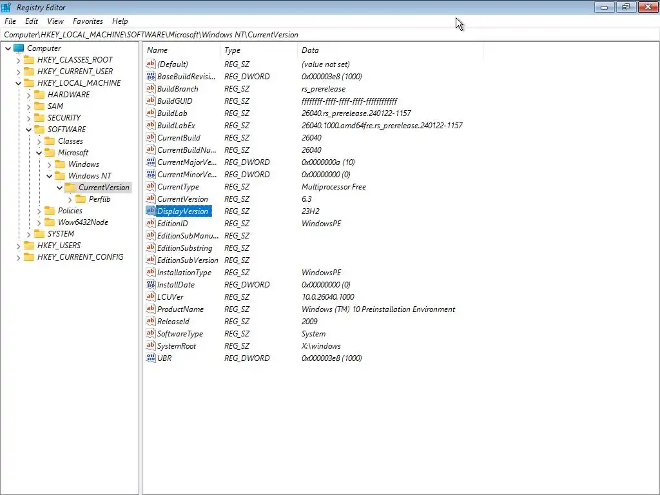
Task: Click the LCUVer string icon
Action: point(151,296)
